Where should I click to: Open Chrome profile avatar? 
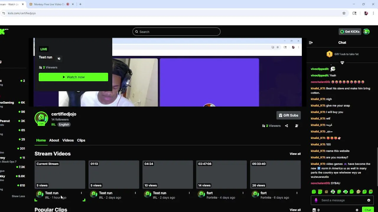point(366,13)
